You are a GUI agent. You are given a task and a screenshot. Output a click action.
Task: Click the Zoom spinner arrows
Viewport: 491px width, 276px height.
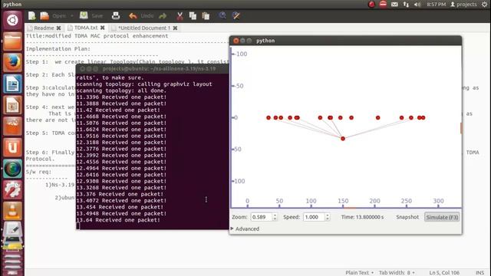coord(275,217)
